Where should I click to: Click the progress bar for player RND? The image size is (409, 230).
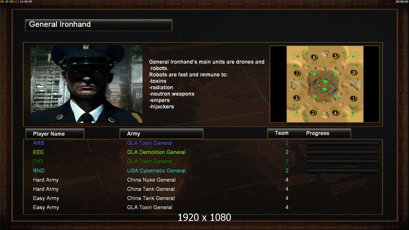pyautogui.click(x=342, y=171)
